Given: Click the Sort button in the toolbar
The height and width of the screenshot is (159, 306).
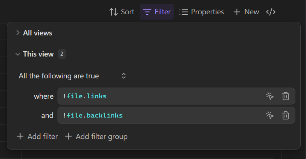Looking at the screenshot, I should 121,12.
